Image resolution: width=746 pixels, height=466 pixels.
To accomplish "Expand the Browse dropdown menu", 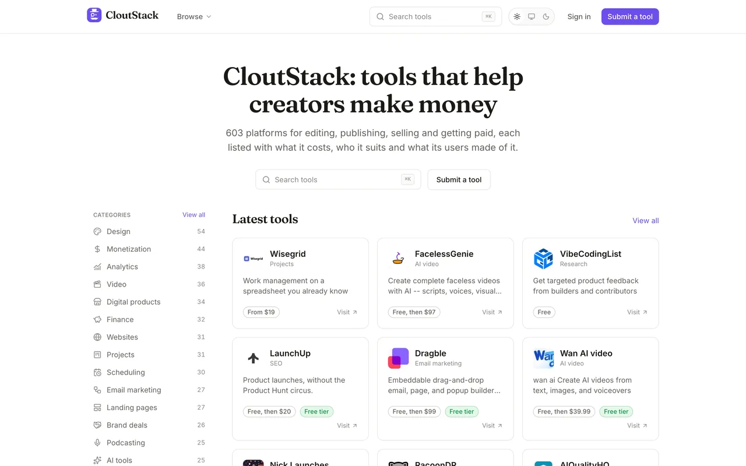I will point(194,17).
